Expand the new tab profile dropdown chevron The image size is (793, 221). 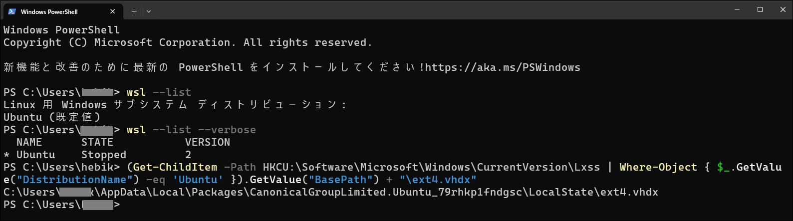click(149, 11)
